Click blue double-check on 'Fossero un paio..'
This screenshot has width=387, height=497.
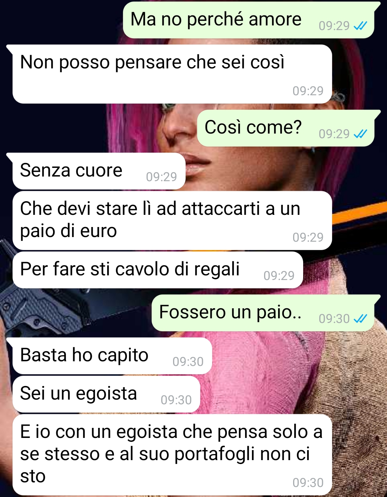[x=360, y=319]
